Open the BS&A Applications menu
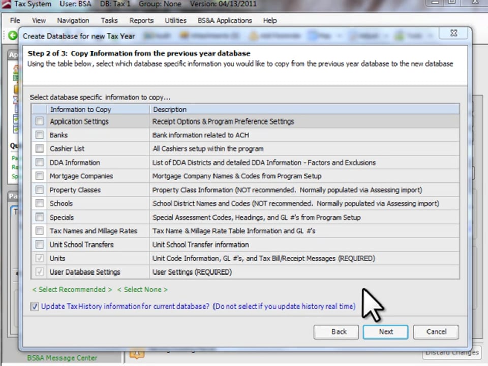 click(x=225, y=20)
